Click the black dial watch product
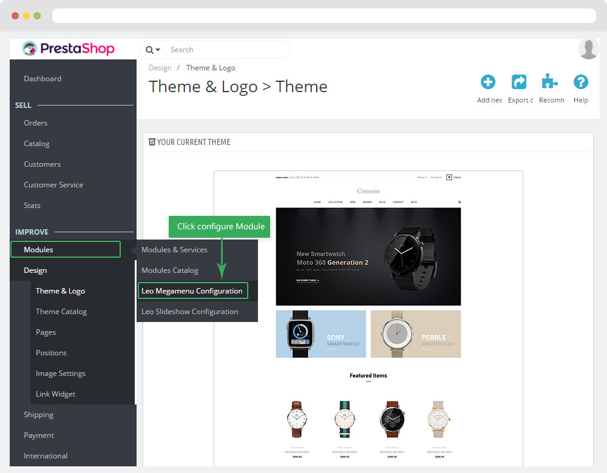 click(x=392, y=419)
